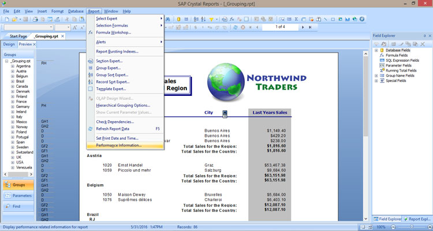Go to the next page arrow
Viewport: 433px width, 231px height.
click(303, 27)
